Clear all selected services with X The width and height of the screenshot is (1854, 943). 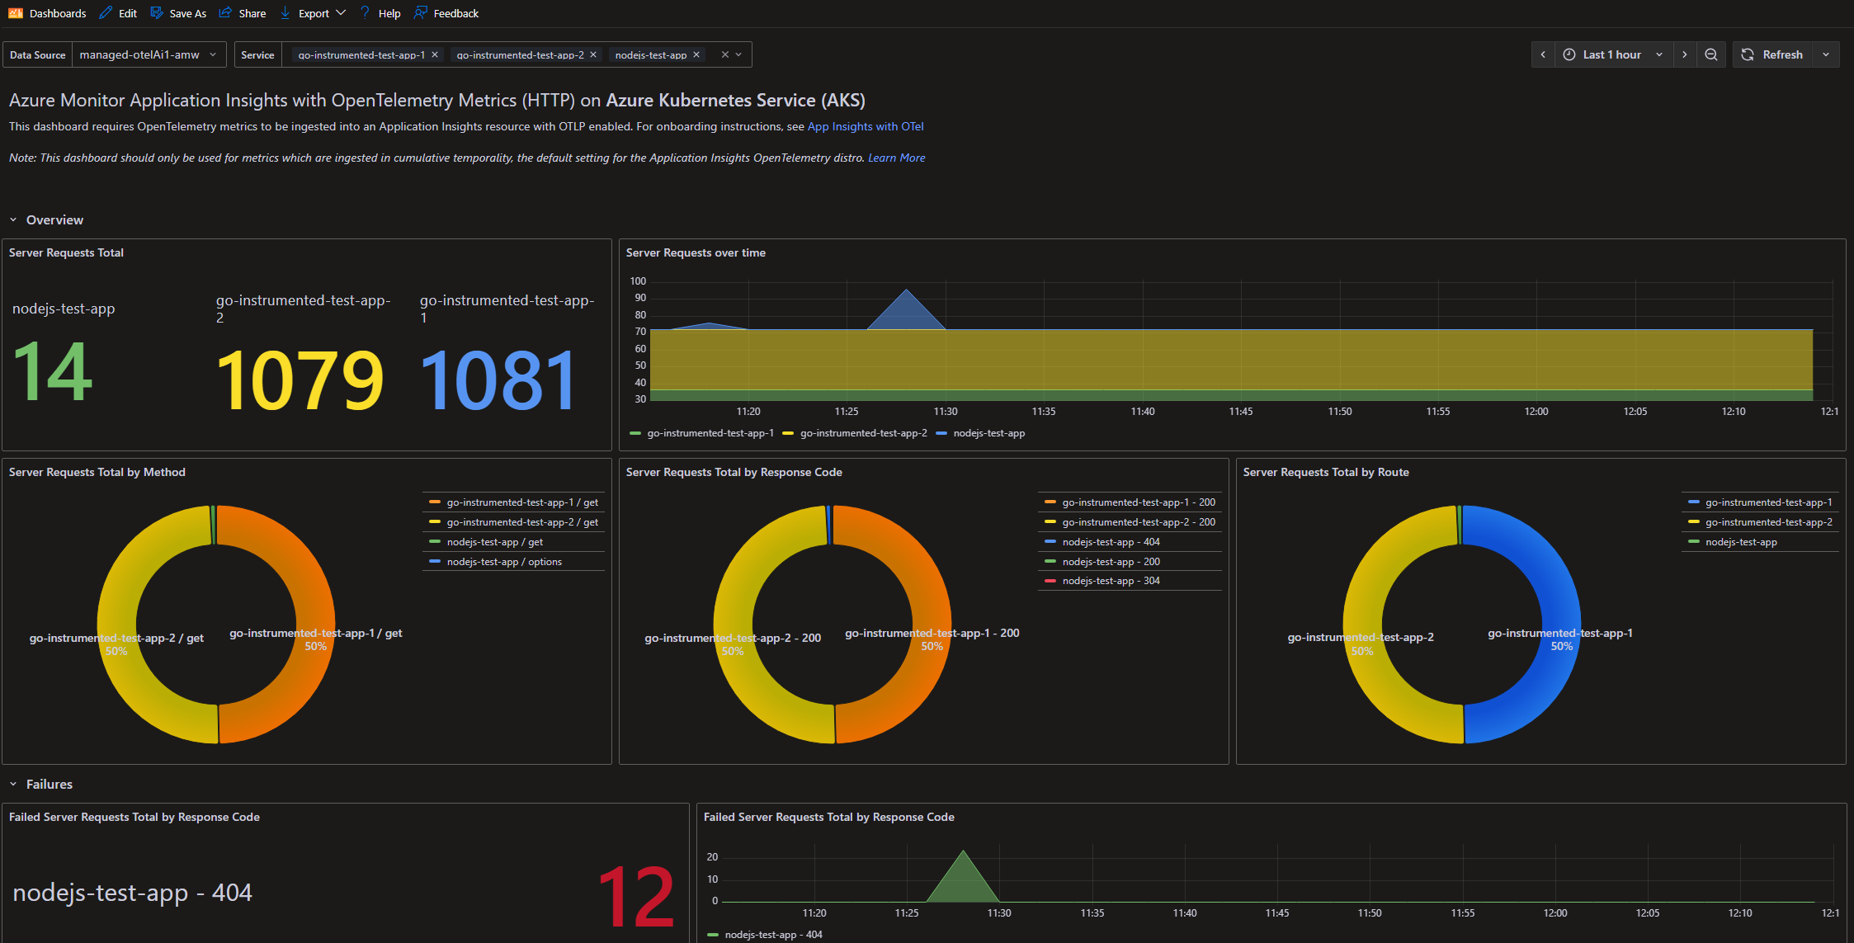click(x=724, y=54)
